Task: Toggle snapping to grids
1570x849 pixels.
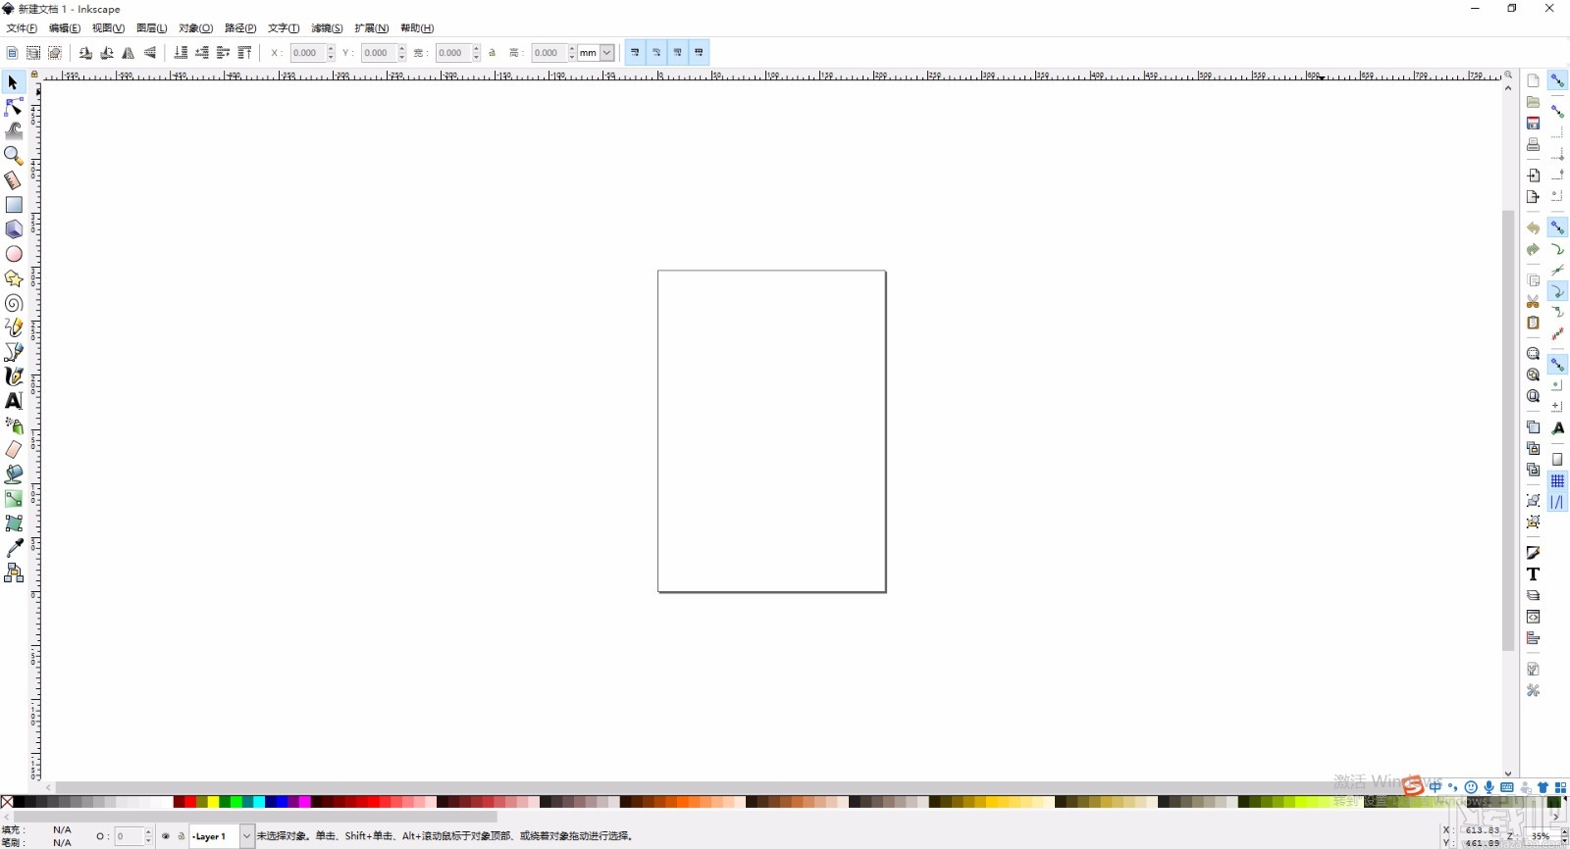Action: coord(1557,481)
